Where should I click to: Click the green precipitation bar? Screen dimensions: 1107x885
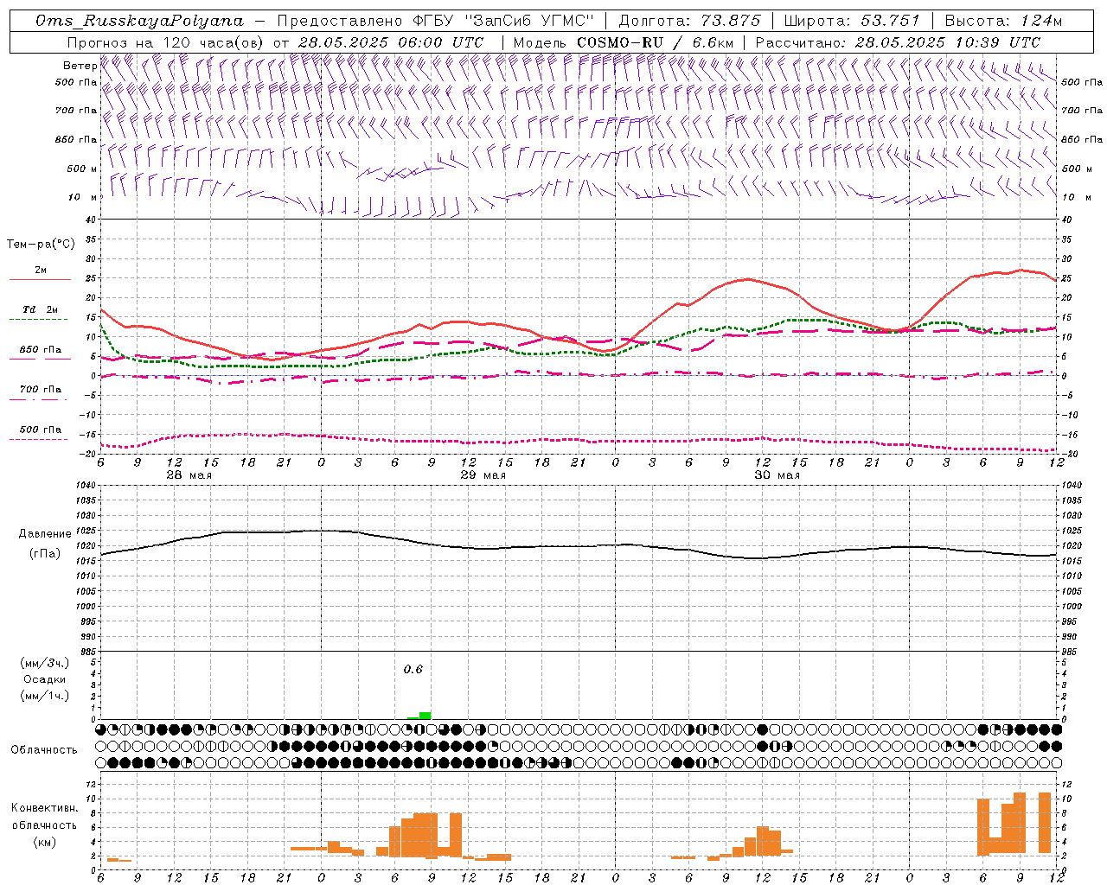pyautogui.click(x=425, y=715)
